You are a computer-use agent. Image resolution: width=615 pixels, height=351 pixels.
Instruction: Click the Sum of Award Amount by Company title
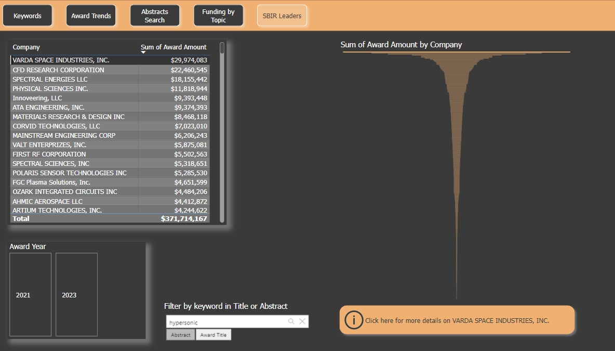tap(401, 45)
